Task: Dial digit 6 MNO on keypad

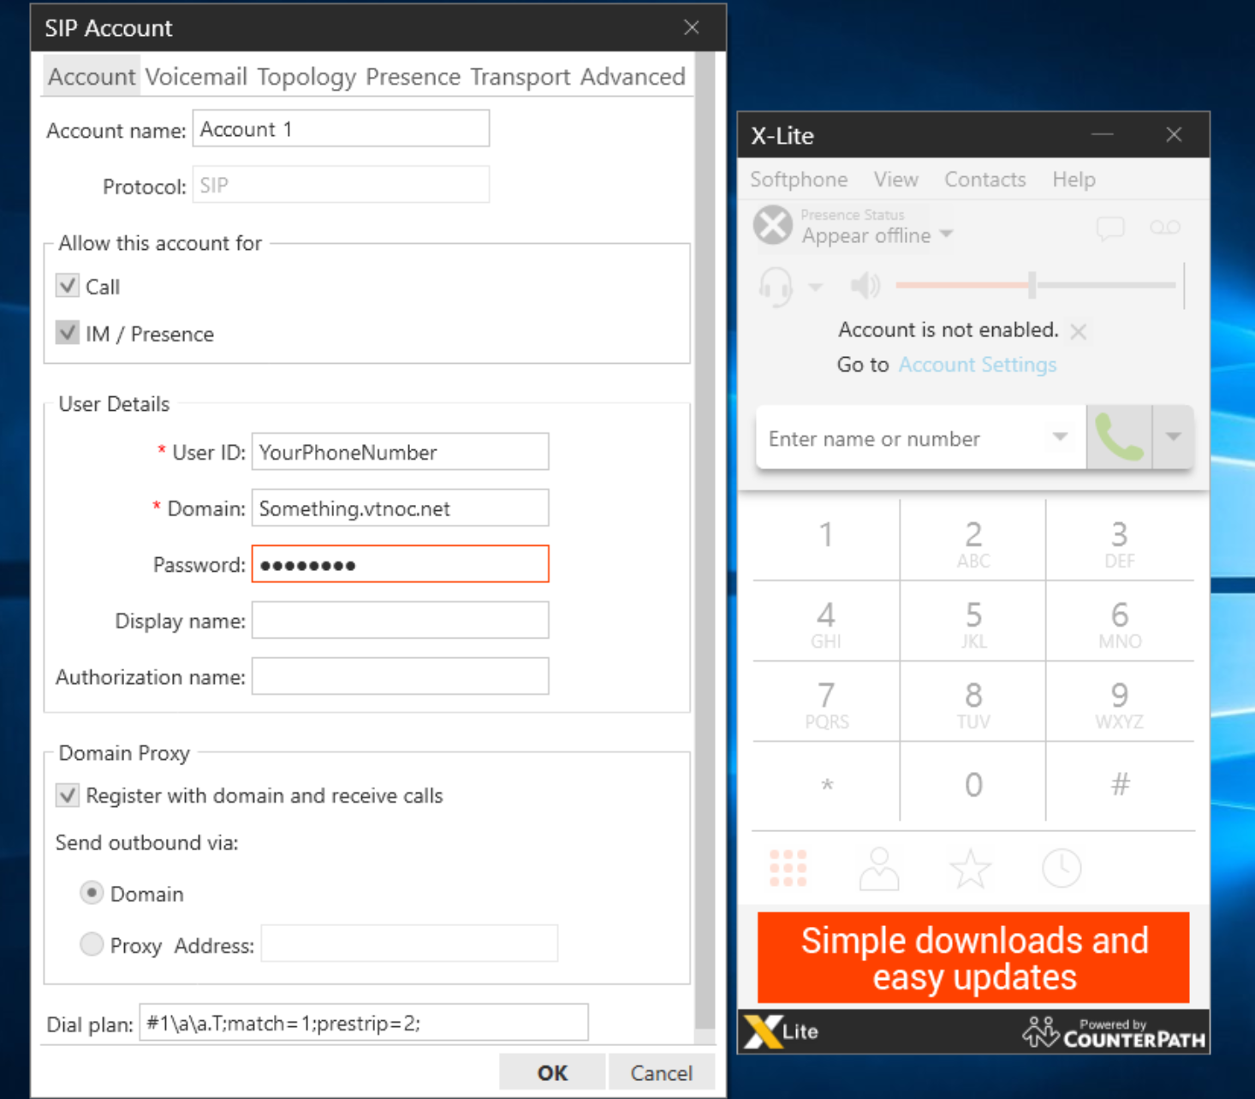Action: pyautogui.click(x=1120, y=621)
